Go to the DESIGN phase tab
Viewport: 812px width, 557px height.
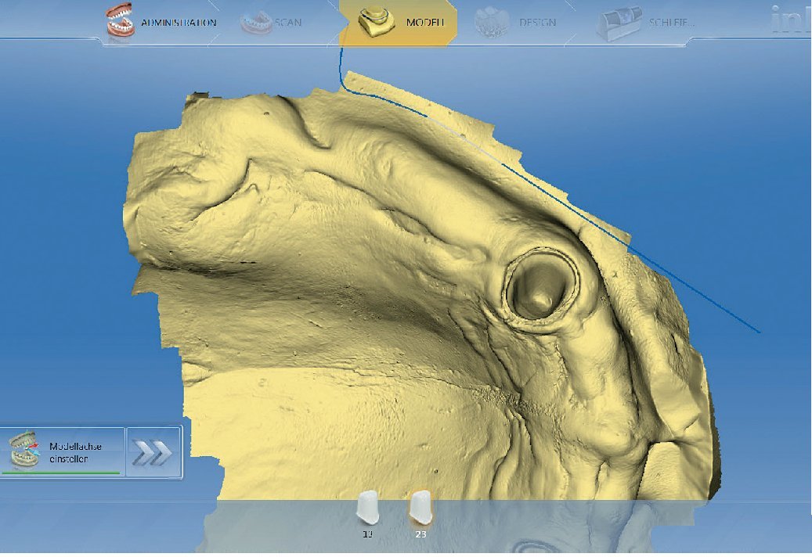[x=539, y=23]
